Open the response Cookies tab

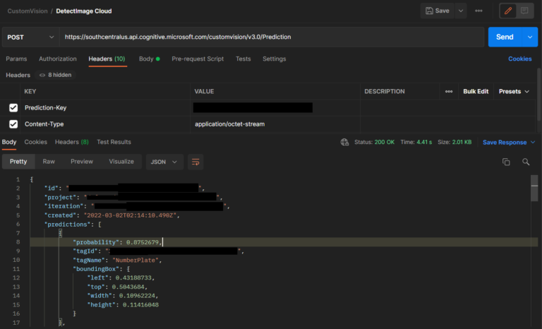(35, 142)
